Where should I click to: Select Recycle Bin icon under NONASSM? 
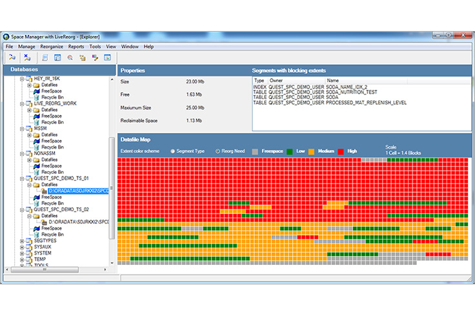click(37, 172)
